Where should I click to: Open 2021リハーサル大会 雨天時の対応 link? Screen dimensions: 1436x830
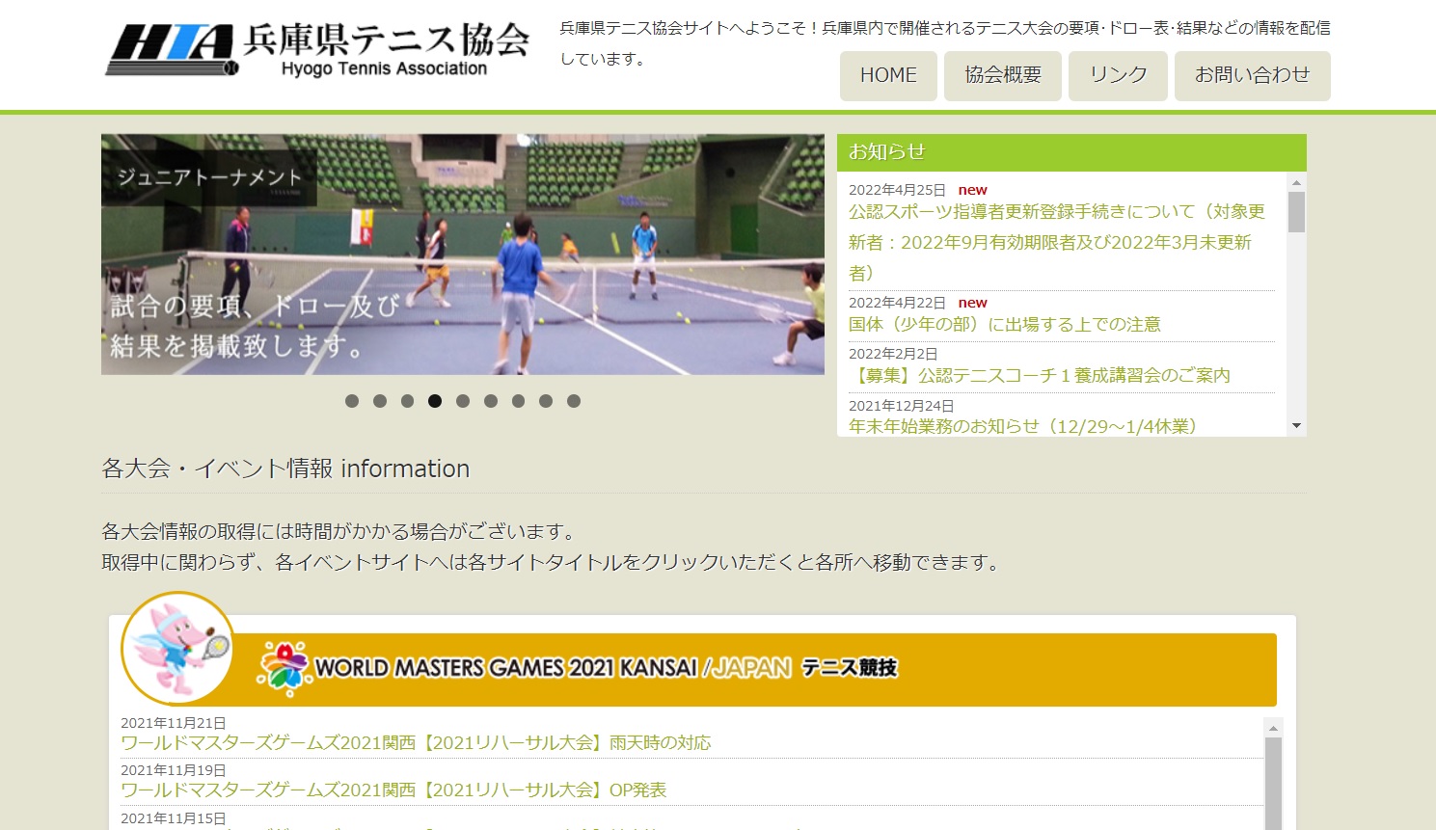click(416, 743)
